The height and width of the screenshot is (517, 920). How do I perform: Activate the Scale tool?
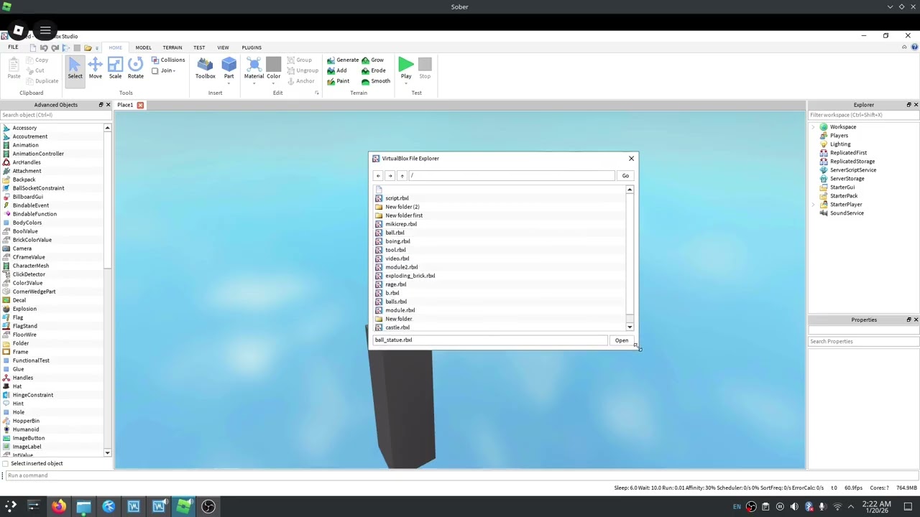[x=115, y=67]
